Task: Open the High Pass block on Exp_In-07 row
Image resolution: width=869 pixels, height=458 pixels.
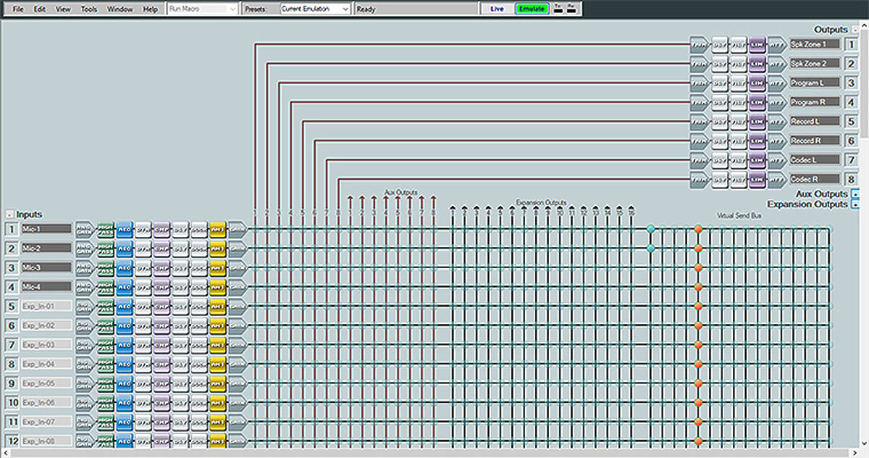Action: point(106,422)
